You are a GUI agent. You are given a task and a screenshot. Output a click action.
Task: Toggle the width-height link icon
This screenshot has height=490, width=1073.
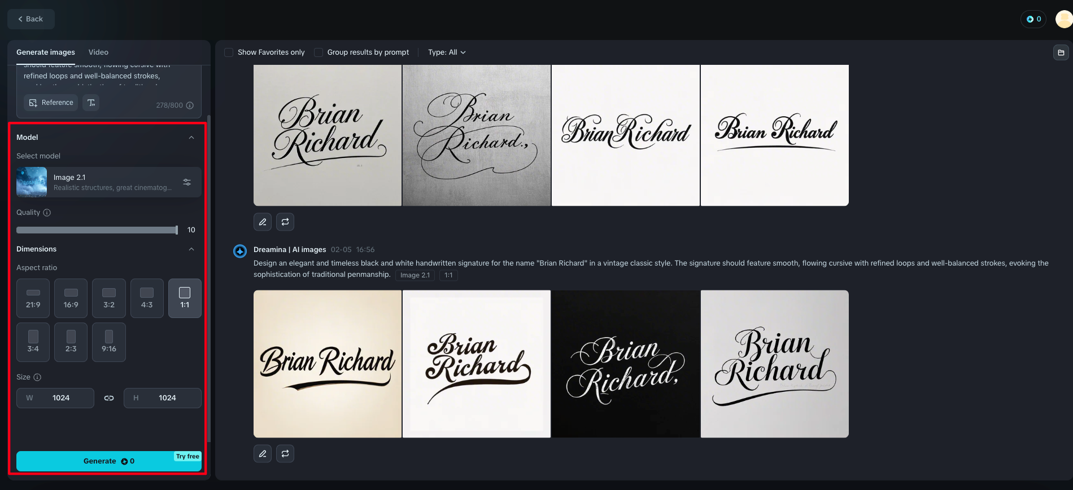pyautogui.click(x=109, y=398)
